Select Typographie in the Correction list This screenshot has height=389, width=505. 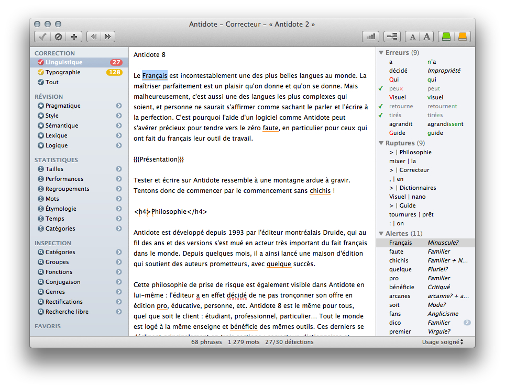[x=79, y=72]
